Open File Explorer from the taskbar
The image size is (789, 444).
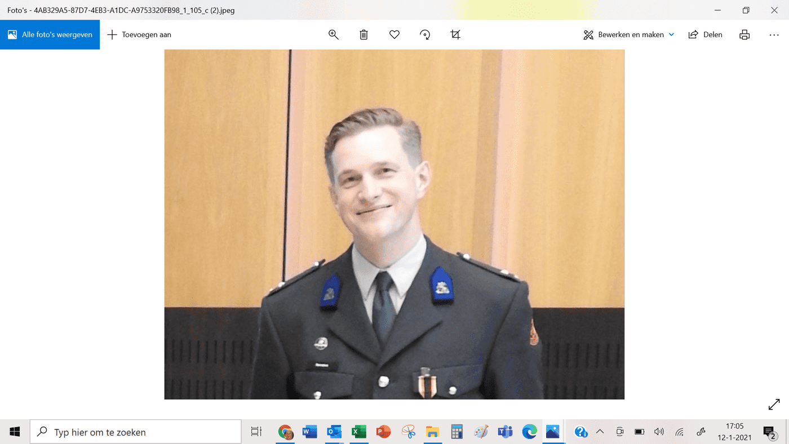pyautogui.click(x=432, y=432)
